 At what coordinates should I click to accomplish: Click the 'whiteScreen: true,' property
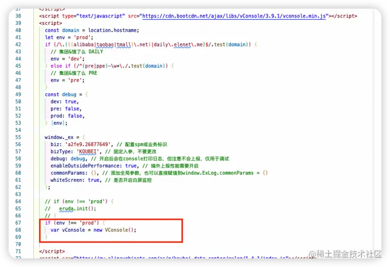[76, 180]
